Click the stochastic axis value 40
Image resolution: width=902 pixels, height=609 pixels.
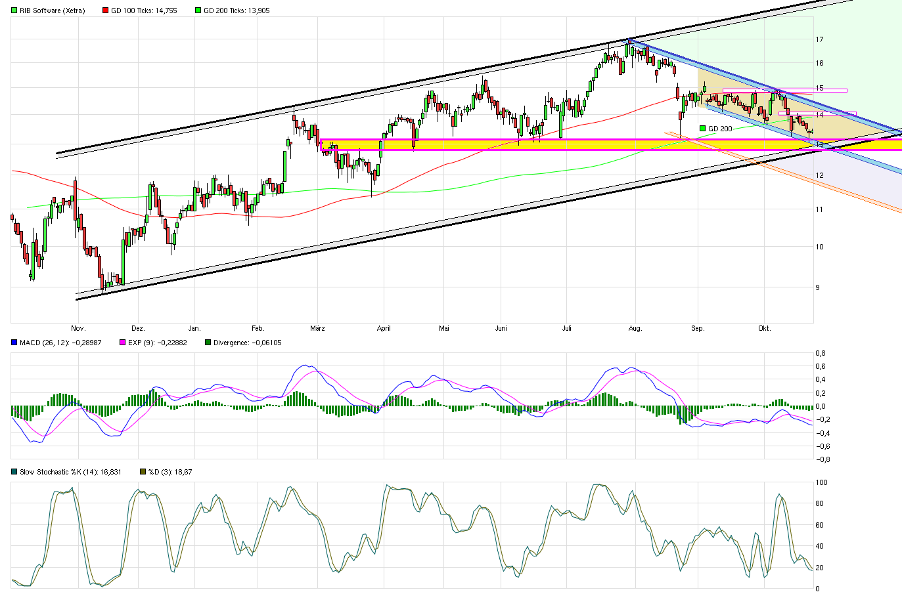[x=819, y=546]
